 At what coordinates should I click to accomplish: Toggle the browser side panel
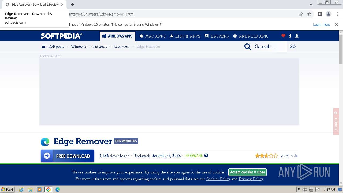pos(320,14)
